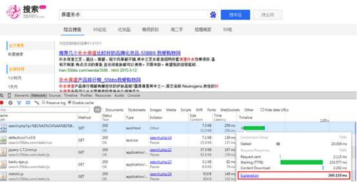Sort requests by the Size column header
357x182 pixels.
(x=193, y=115)
